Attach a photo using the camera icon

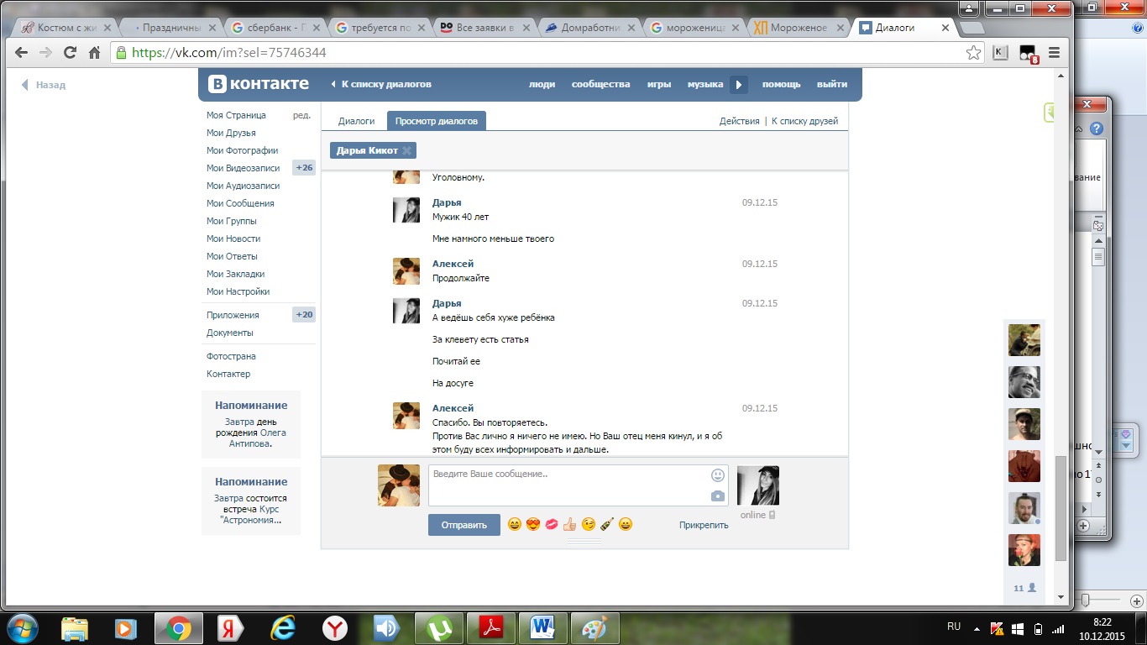coord(717,496)
